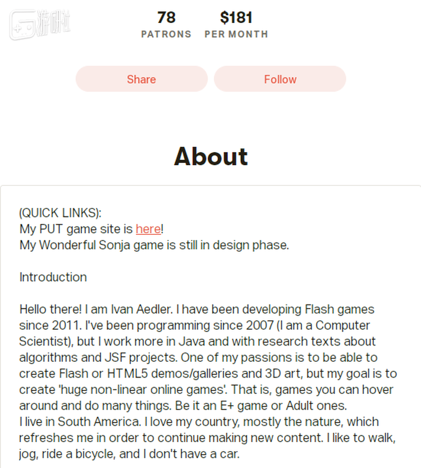421x468 pixels.
Task: Click the Introduction subheading
Action: 53,277
